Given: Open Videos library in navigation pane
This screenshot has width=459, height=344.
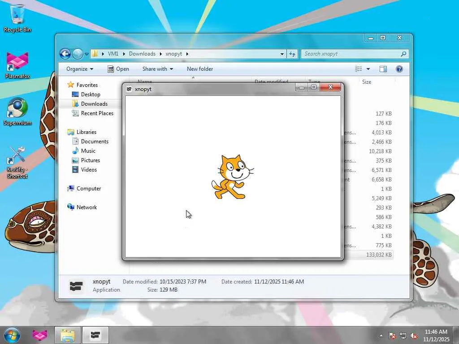Looking at the screenshot, I should 89,170.
